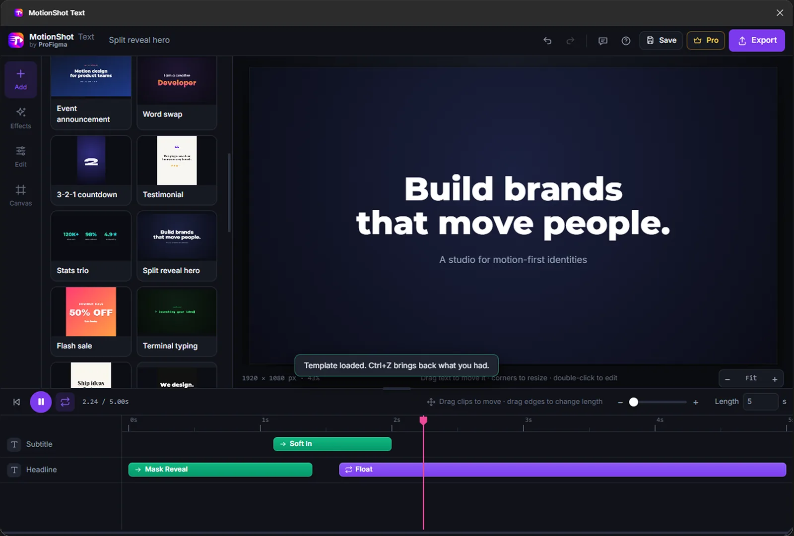Adjust the timeline zoom slider
The height and width of the screenshot is (536, 794).
[658, 402]
